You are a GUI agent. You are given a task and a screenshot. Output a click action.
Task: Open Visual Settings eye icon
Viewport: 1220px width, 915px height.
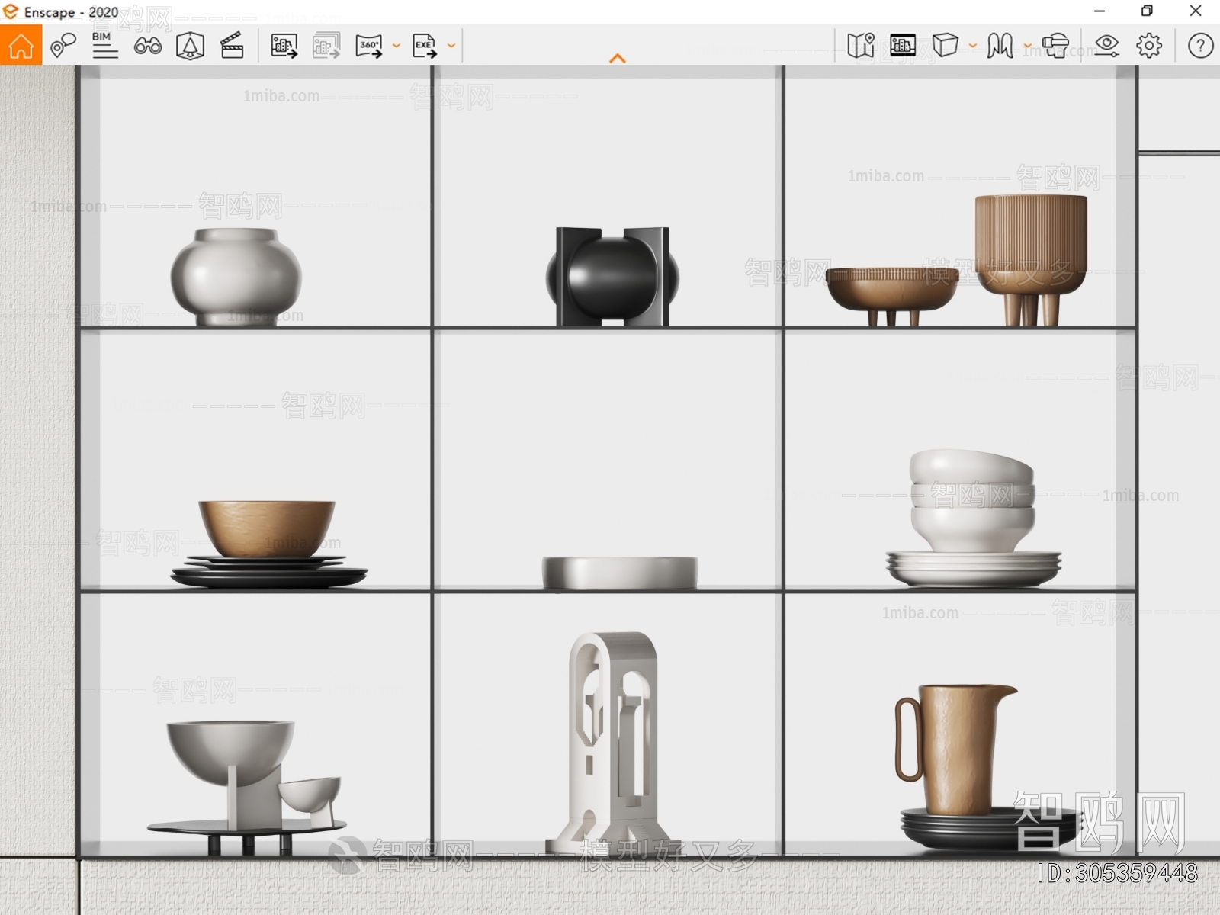1106,46
